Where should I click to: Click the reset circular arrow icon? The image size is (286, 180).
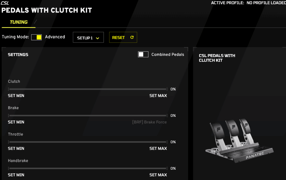[132, 37]
